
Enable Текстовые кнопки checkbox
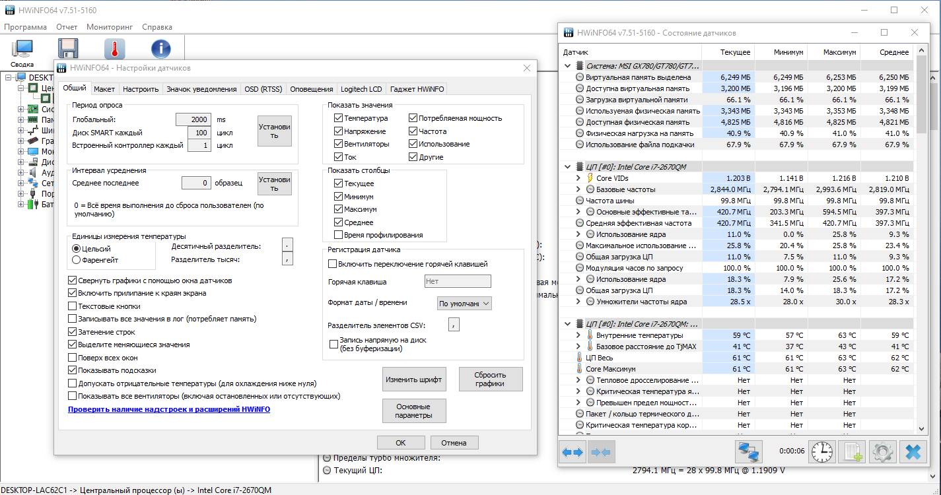click(72, 306)
